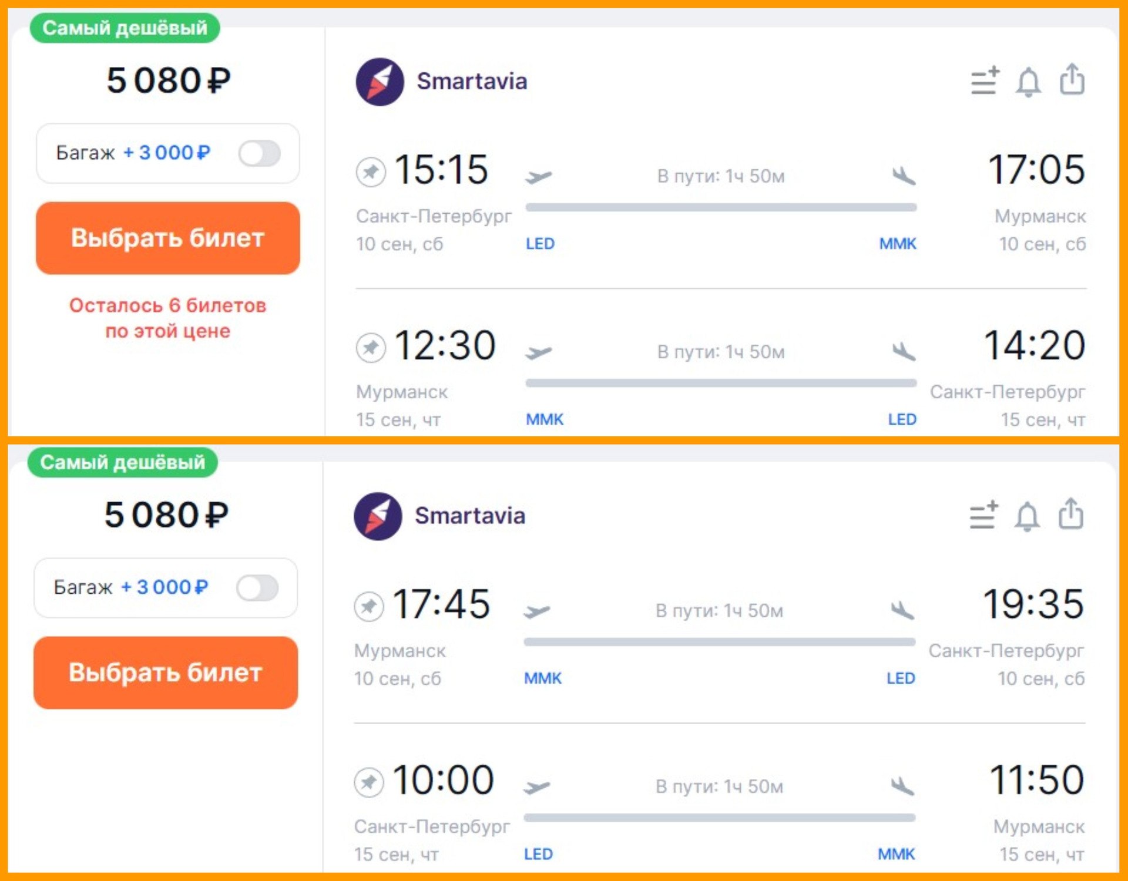Image resolution: width=1128 pixels, height=881 pixels.
Task: Click MMK airport code under 17:05 arrival
Action: tap(897, 244)
